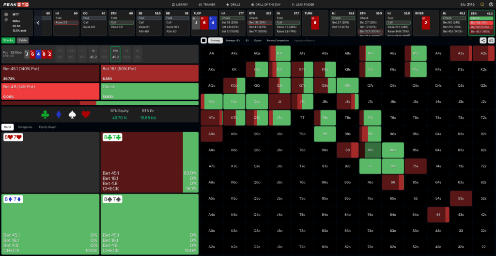Select the JJ cell in range grid
Image resolution: width=496 pixels, height=256 pixels.
[279, 102]
